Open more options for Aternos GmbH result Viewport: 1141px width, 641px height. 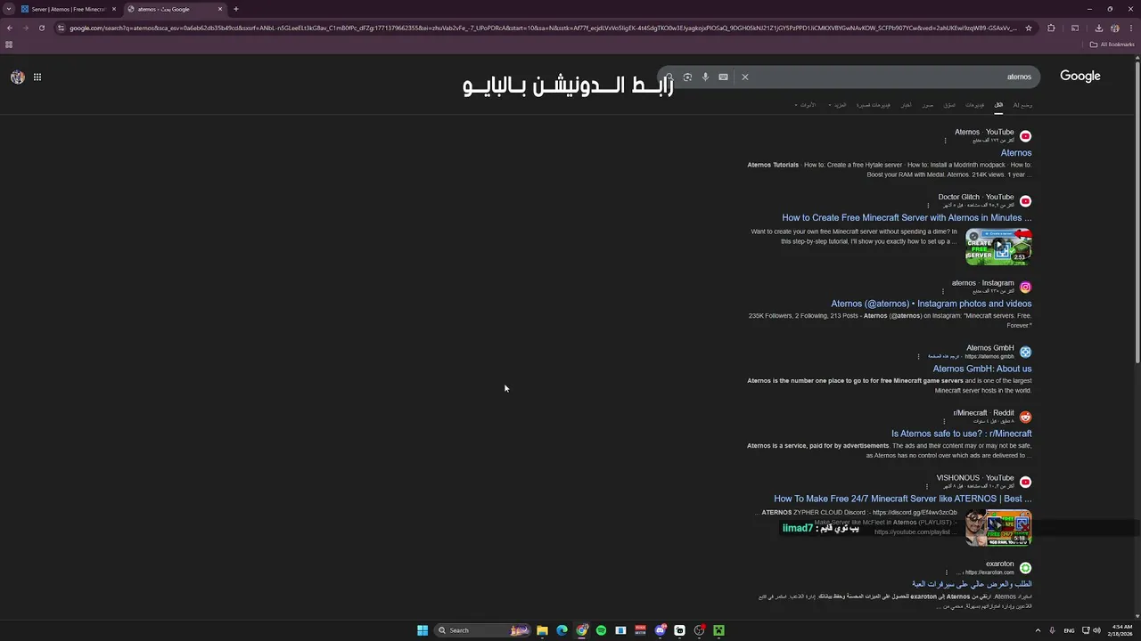(919, 356)
